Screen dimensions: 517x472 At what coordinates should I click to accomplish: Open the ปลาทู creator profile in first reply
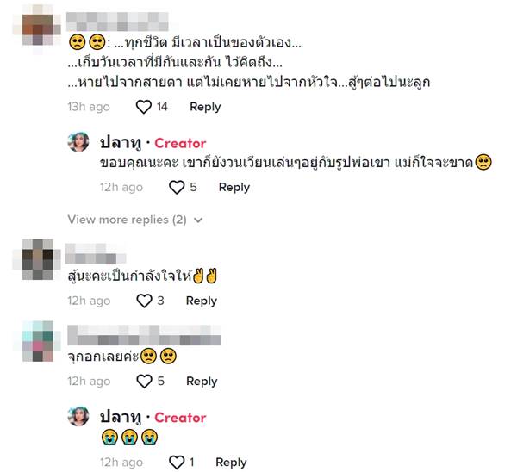tap(121, 143)
